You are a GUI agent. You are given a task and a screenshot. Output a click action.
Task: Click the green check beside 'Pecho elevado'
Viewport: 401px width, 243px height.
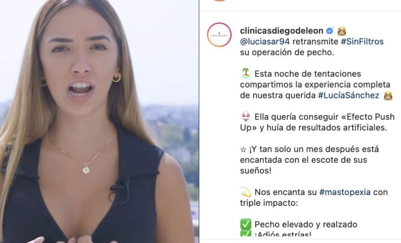(x=245, y=224)
